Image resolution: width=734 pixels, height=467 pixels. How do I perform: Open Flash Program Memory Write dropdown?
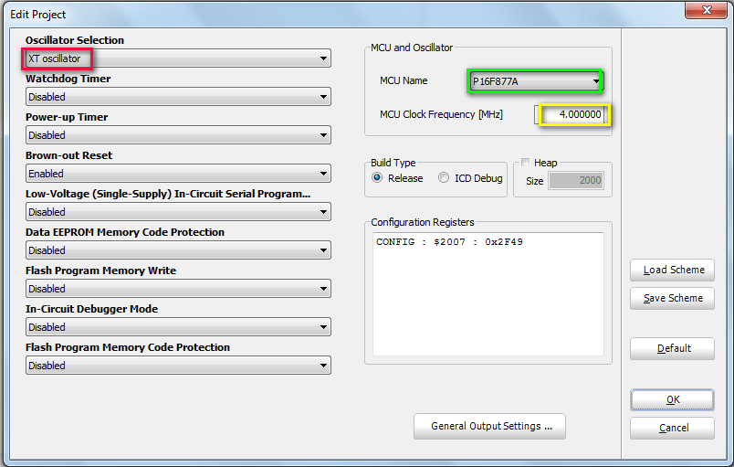(178, 289)
